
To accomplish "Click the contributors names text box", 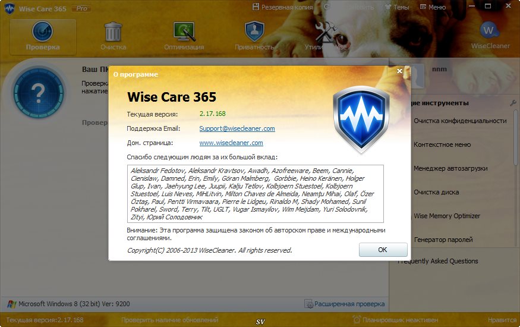I will click(256, 194).
